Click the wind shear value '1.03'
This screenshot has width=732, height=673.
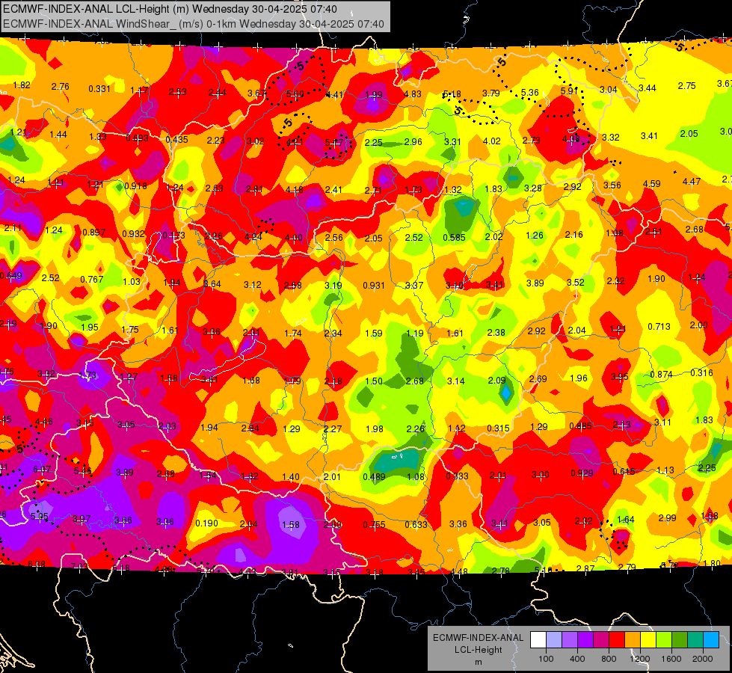[132, 282]
